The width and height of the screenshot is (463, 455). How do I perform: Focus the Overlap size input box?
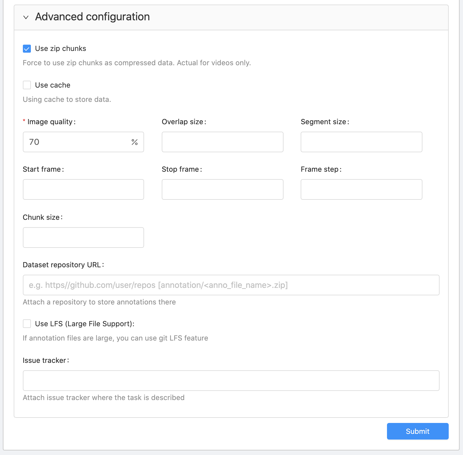click(x=222, y=142)
